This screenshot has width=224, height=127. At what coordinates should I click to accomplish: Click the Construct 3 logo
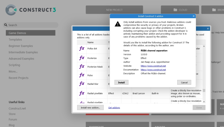31,10
